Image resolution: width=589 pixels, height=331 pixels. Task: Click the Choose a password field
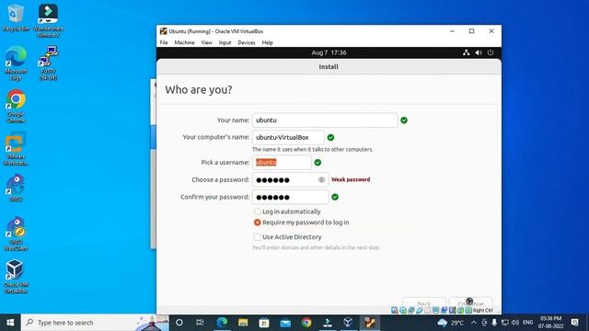pyautogui.click(x=291, y=180)
